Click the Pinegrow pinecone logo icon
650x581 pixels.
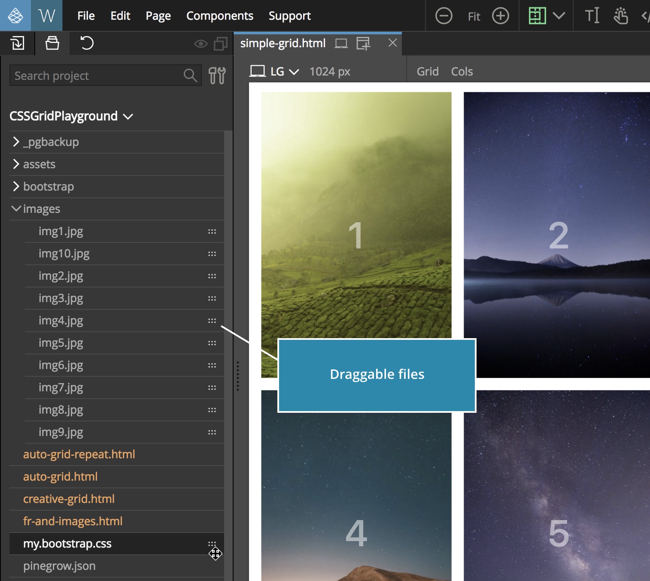15,15
